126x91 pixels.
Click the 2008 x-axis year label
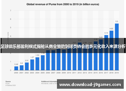[x=58, y=73]
